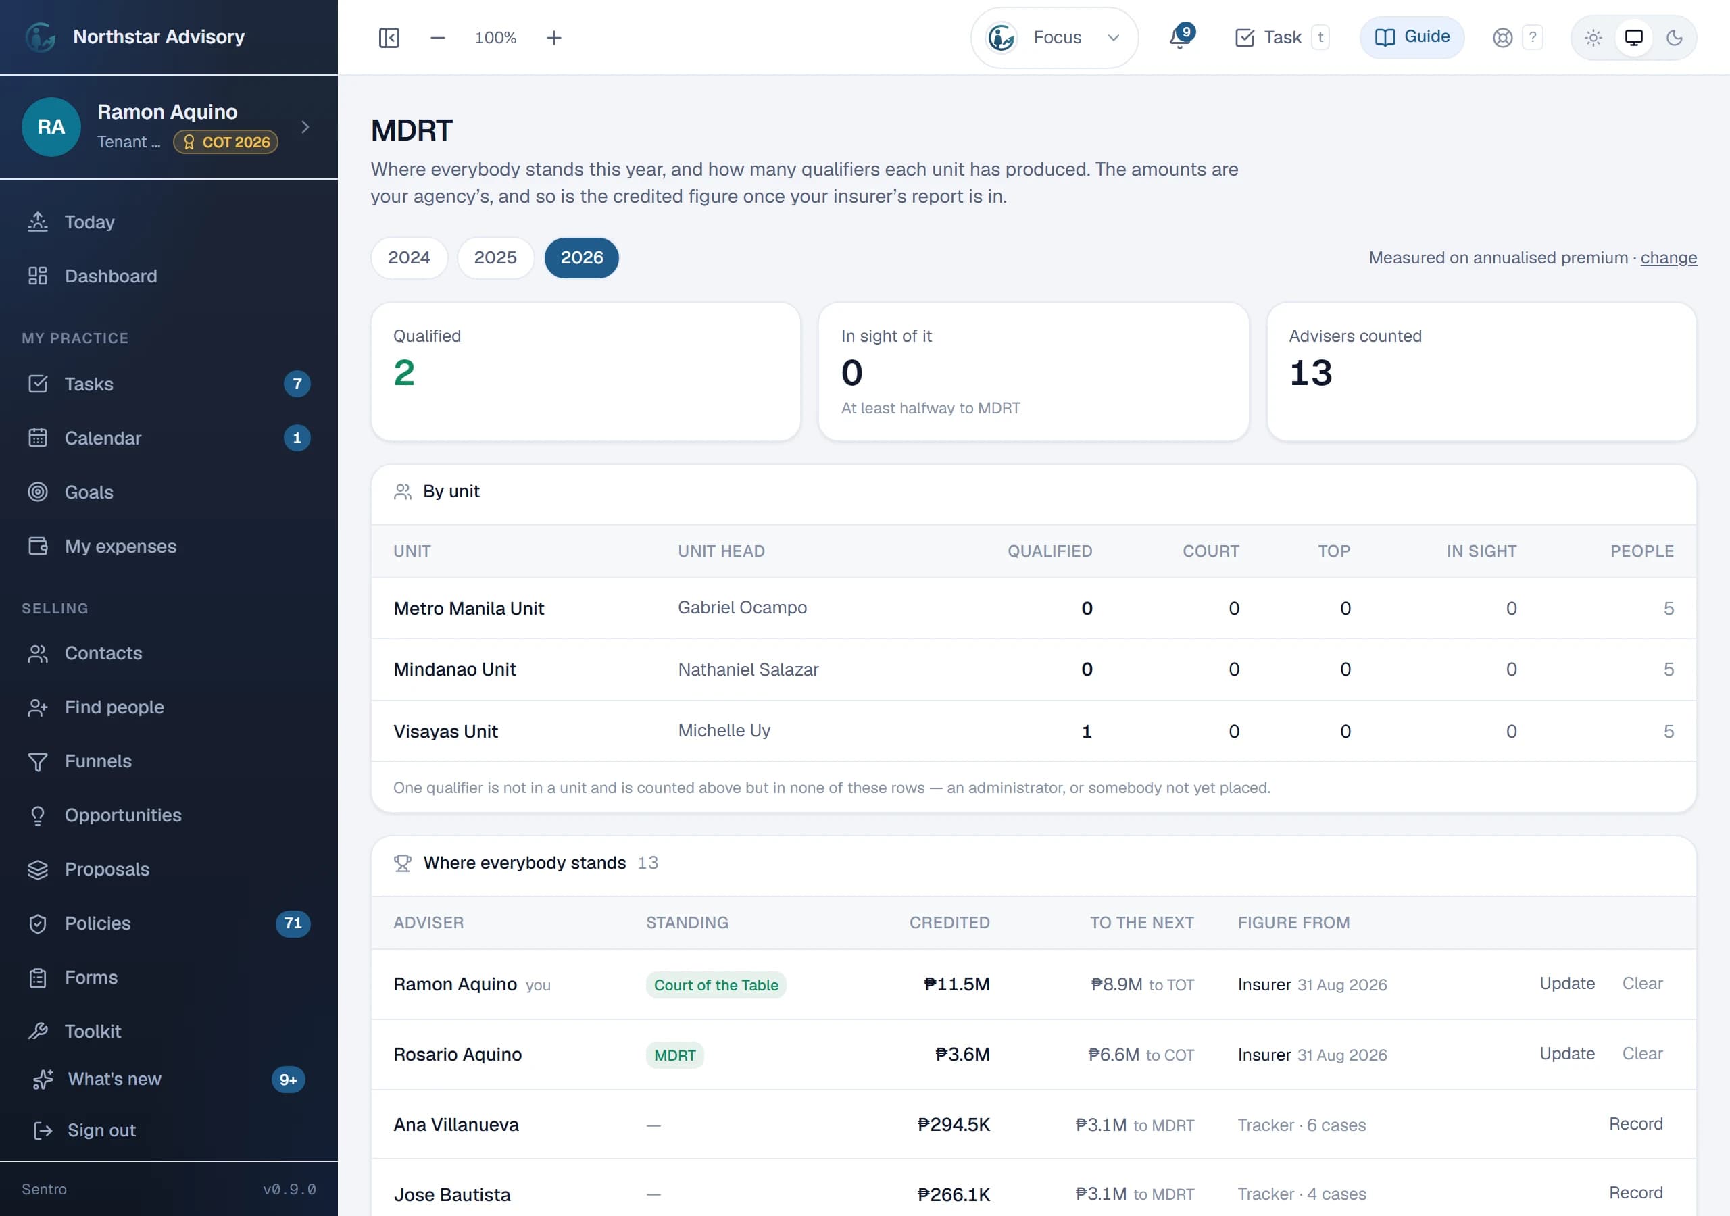Viewport: 1730px width, 1216px height.
Task: Switch to dark theme
Action: click(x=1674, y=38)
